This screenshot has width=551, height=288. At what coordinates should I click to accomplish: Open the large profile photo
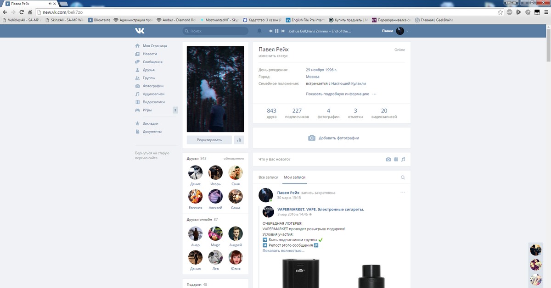click(215, 89)
